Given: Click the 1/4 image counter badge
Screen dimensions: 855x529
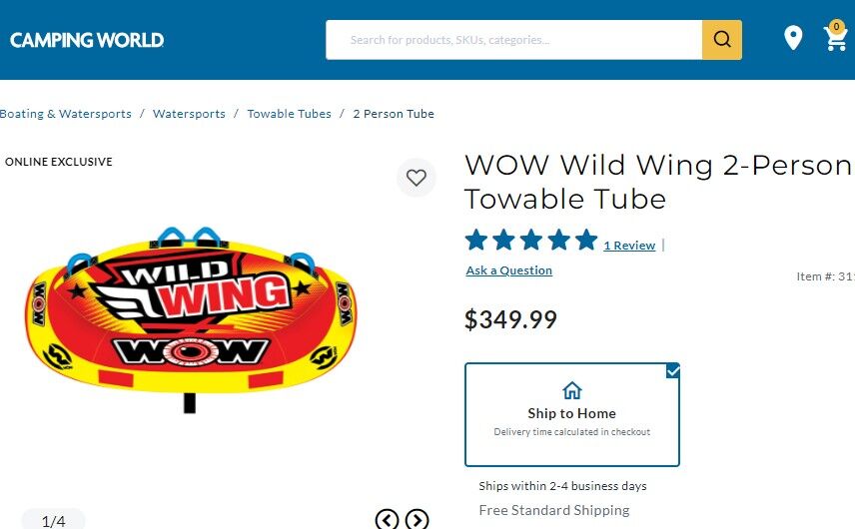Looking at the screenshot, I should click(53, 520).
